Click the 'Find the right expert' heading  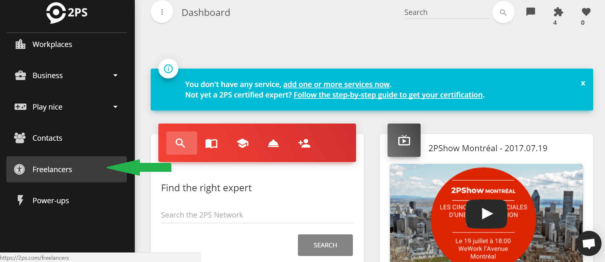[x=206, y=188]
